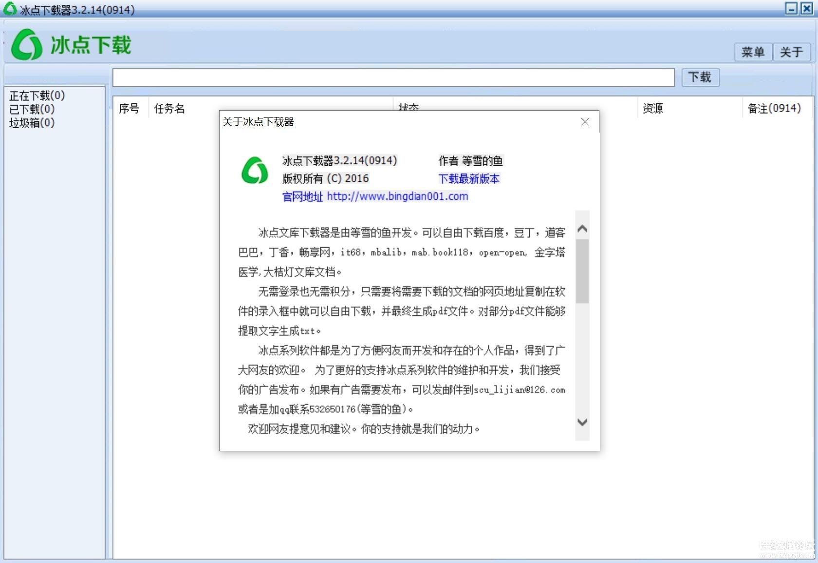
Task: Click the scroll up arrow in About text
Action: (x=582, y=229)
